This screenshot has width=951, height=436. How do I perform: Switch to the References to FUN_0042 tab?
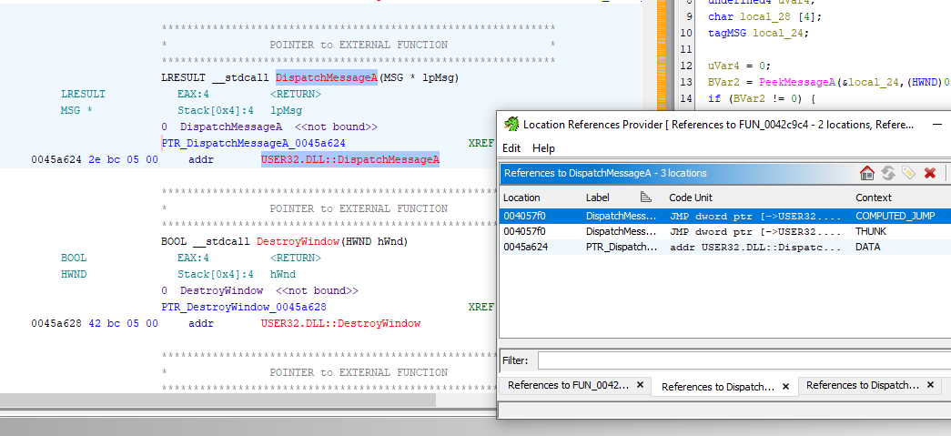pyautogui.click(x=567, y=386)
